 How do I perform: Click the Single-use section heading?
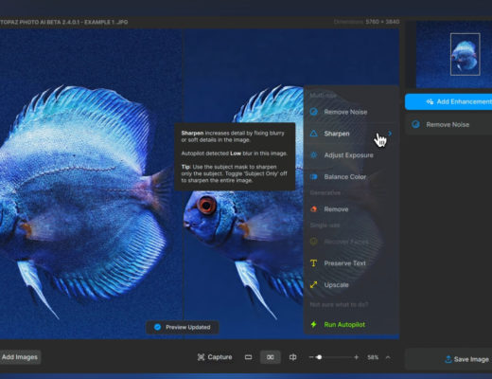pos(325,226)
